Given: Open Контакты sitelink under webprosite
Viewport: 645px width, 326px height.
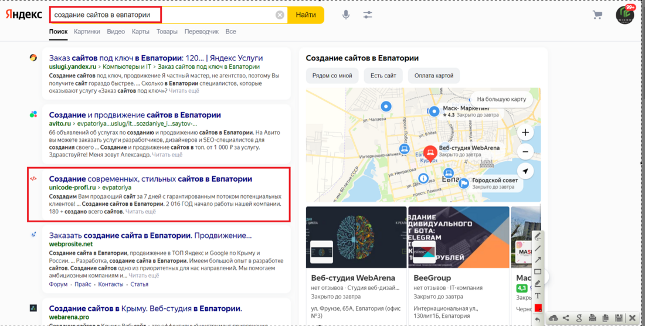Looking at the screenshot, I should (111, 284).
